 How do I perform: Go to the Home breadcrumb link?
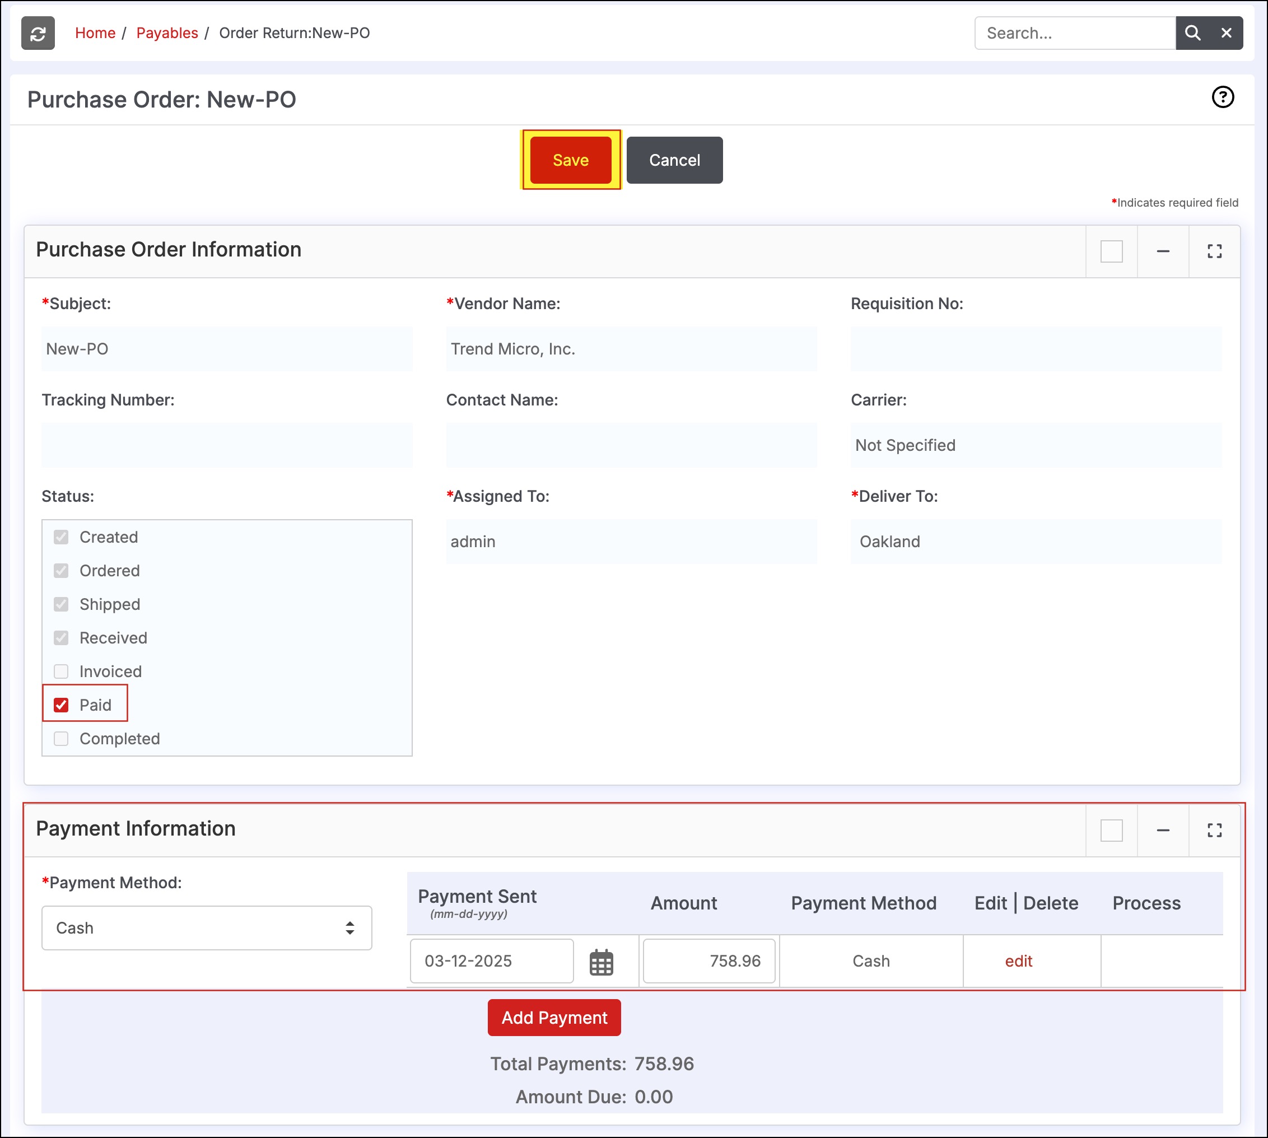[x=95, y=33]
